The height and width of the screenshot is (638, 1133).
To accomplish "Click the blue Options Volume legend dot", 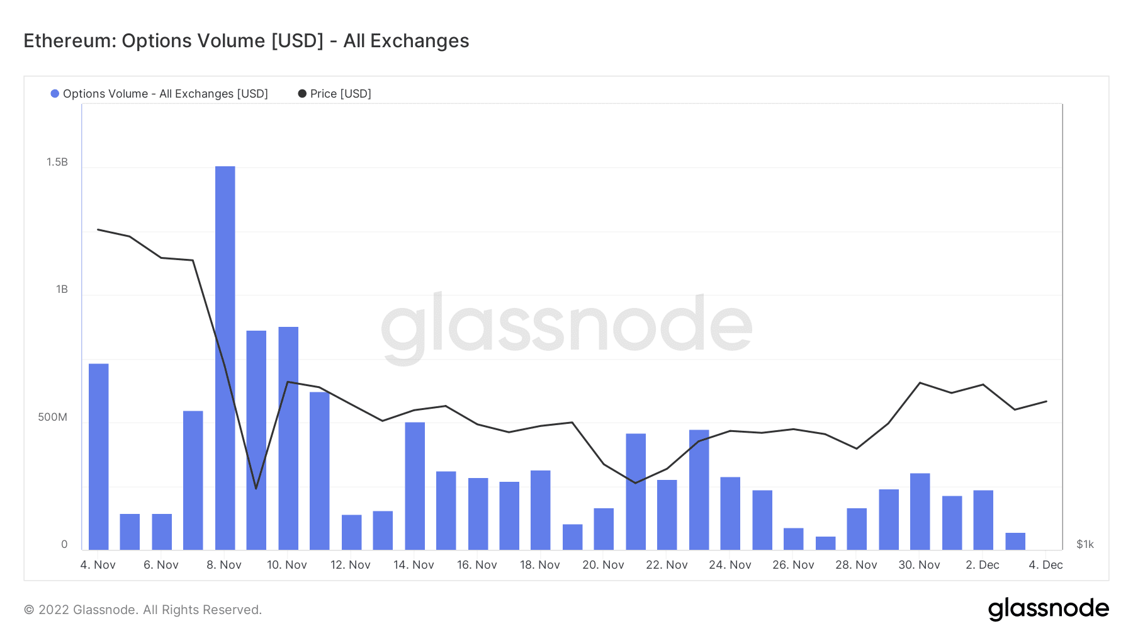I will pyautogui.click(x=55, y=94).
